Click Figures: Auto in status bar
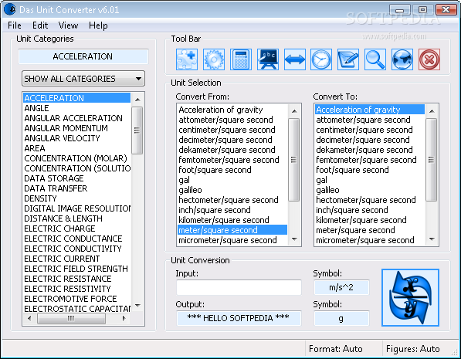This screenshot has width=461, height=359. coord(413,349)
